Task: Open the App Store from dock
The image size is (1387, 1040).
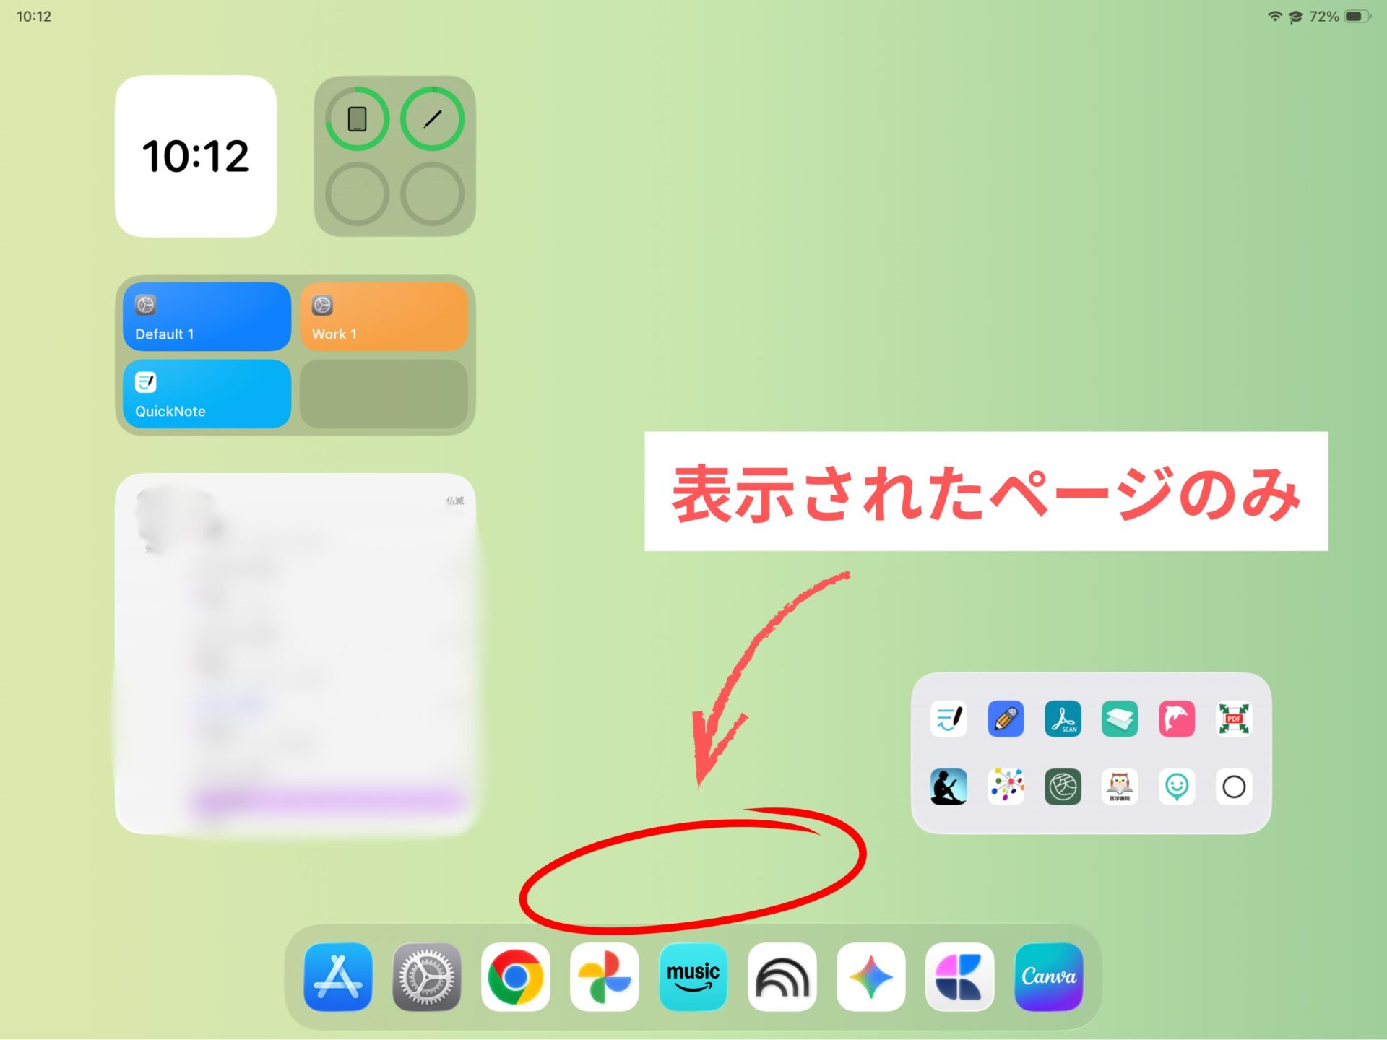Action: tap(338, 976)
